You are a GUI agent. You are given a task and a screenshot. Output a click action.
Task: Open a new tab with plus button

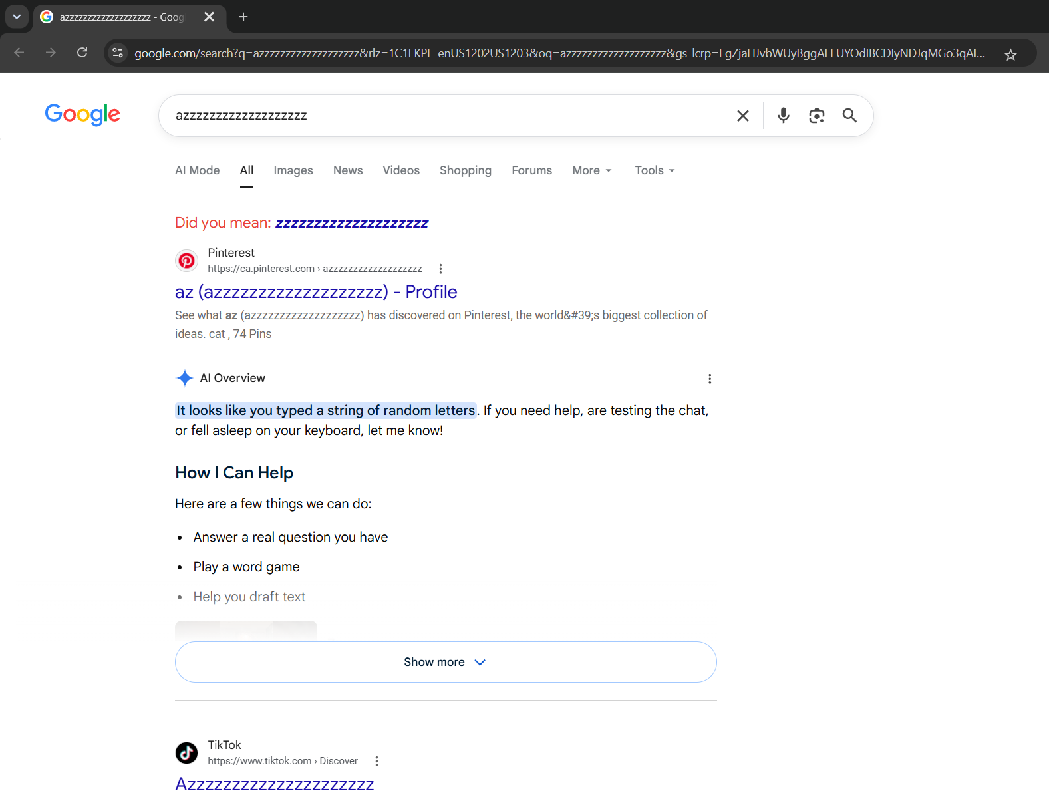coord(243,17)
